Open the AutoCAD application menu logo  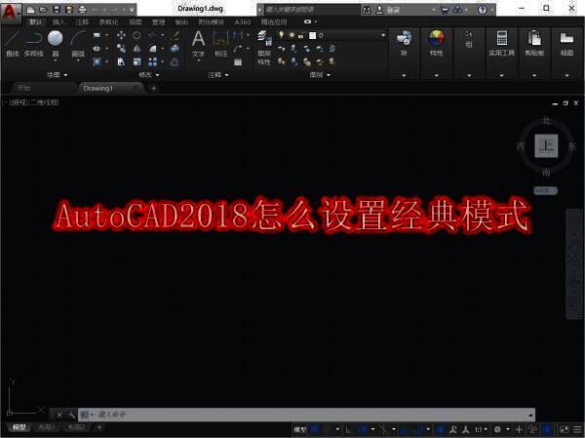(10, 13)
